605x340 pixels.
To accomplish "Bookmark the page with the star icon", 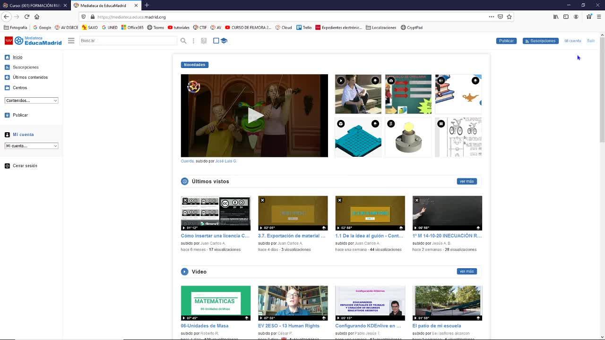I will [509, 17].
